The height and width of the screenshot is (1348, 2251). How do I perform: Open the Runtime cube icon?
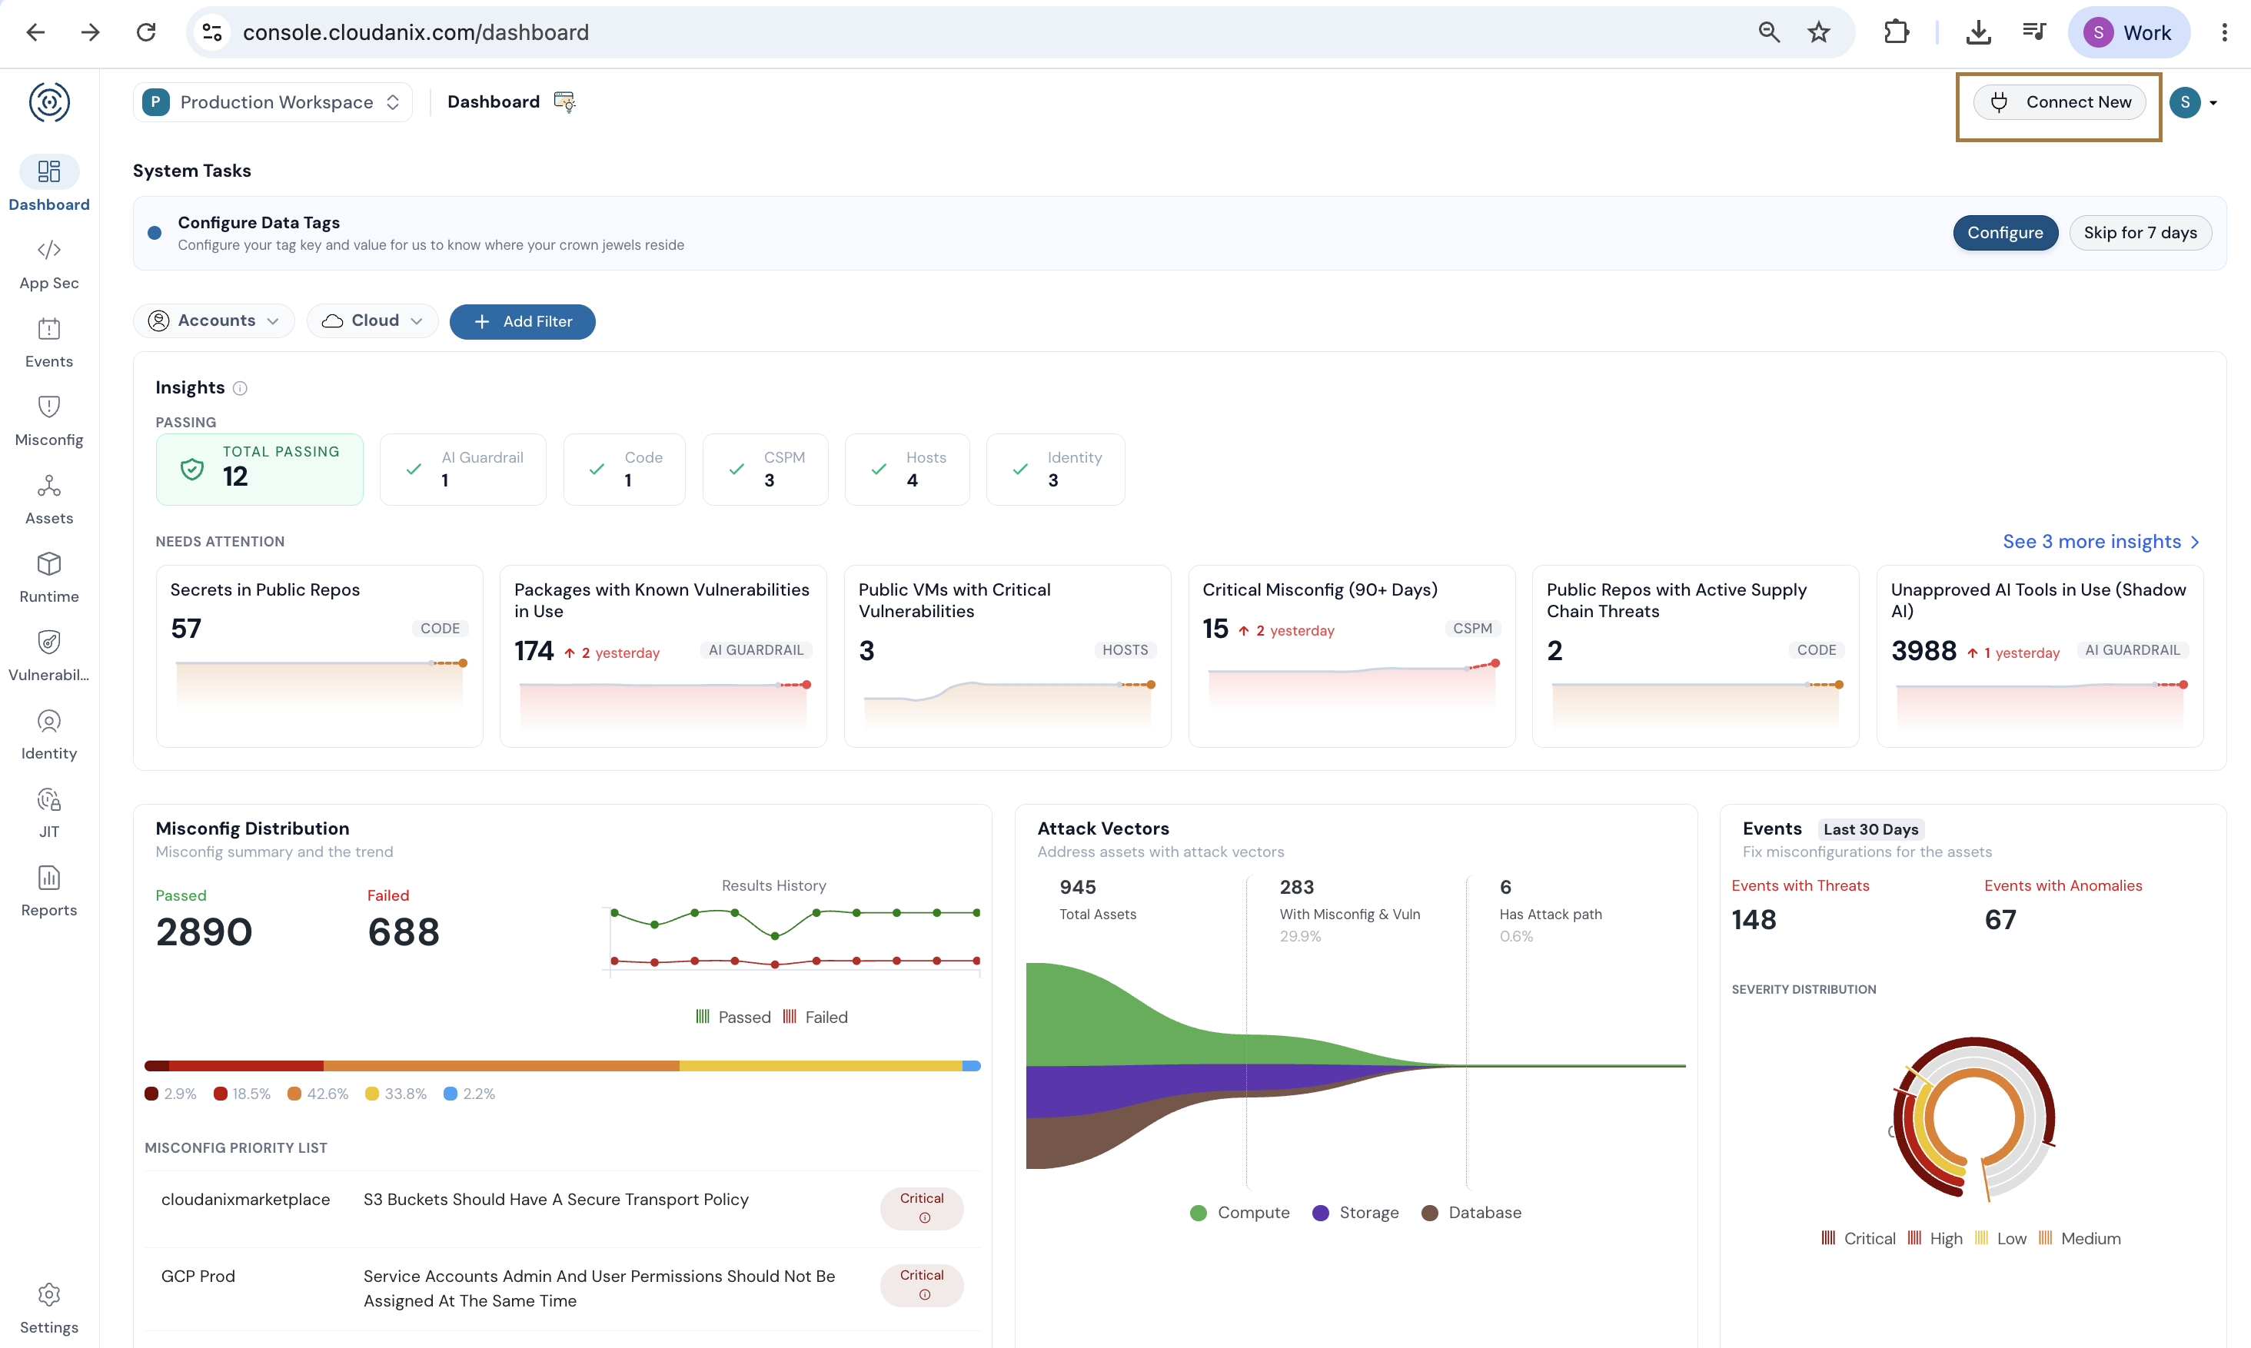(x=49, y=564)
